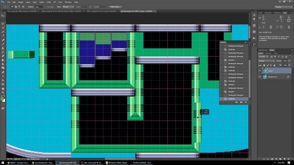Toggle lock all padlock in Layers panel
Image resolution: width=294 pixels, height=165 pixels.
(274, 65)
